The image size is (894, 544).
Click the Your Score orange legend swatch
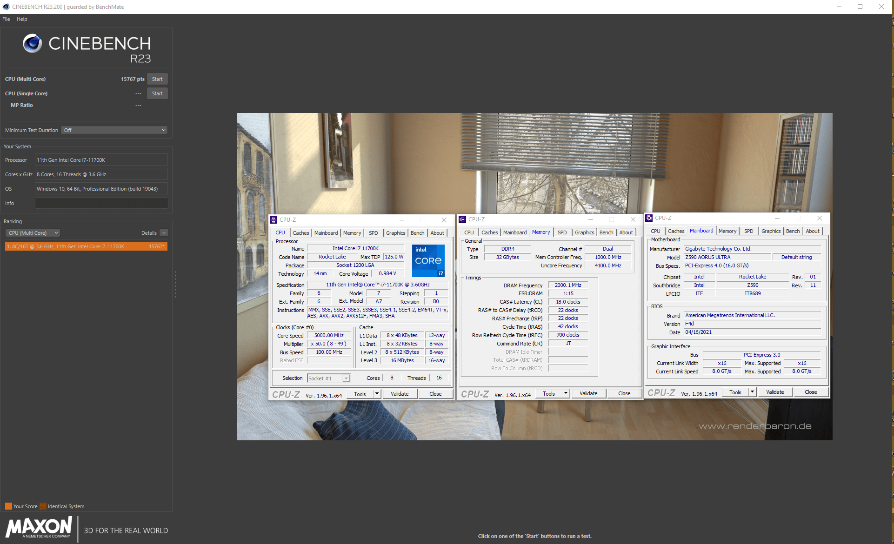[x=8, y=506]
